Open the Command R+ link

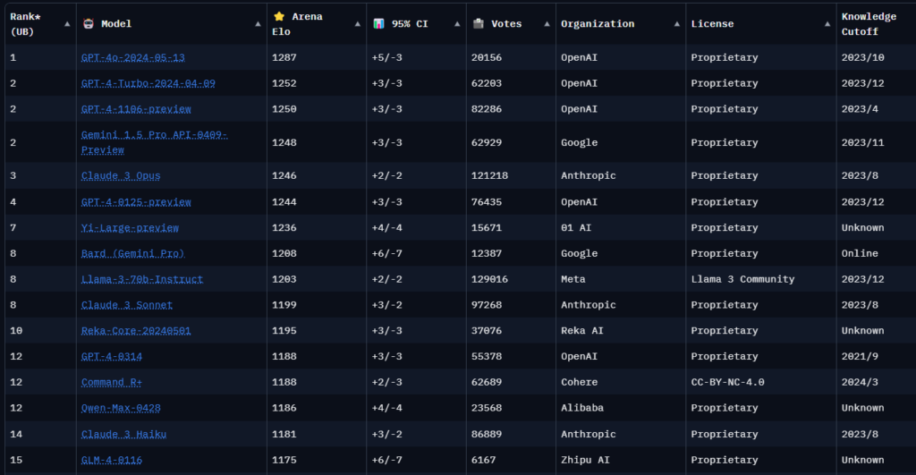coord(112,381)
